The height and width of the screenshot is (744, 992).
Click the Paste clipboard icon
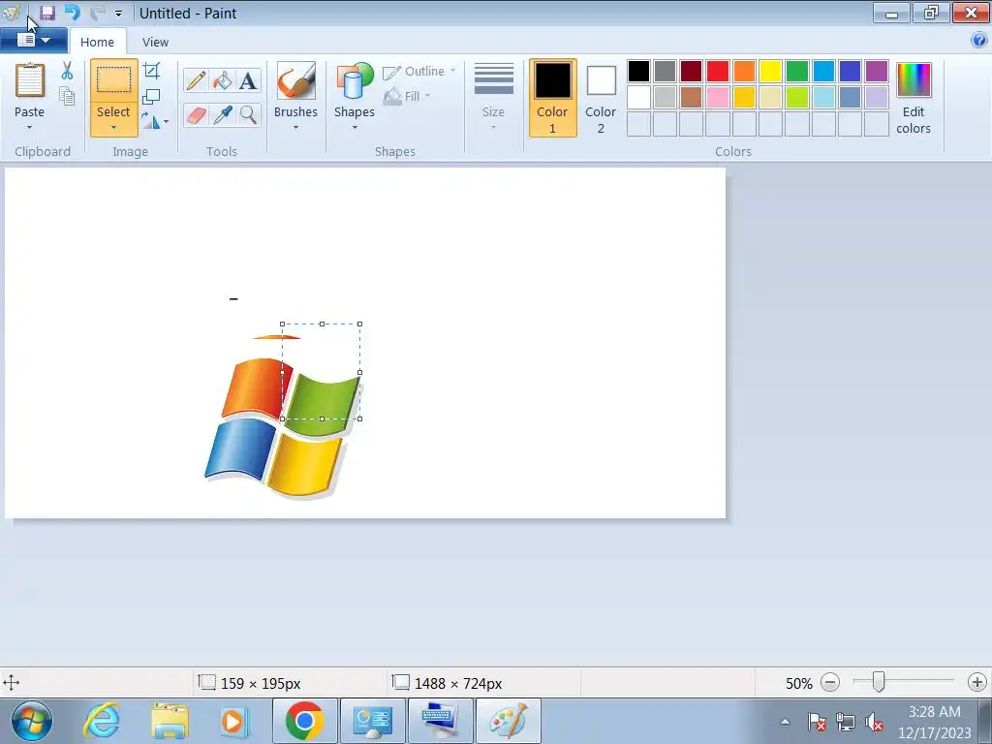click(30, 81)
